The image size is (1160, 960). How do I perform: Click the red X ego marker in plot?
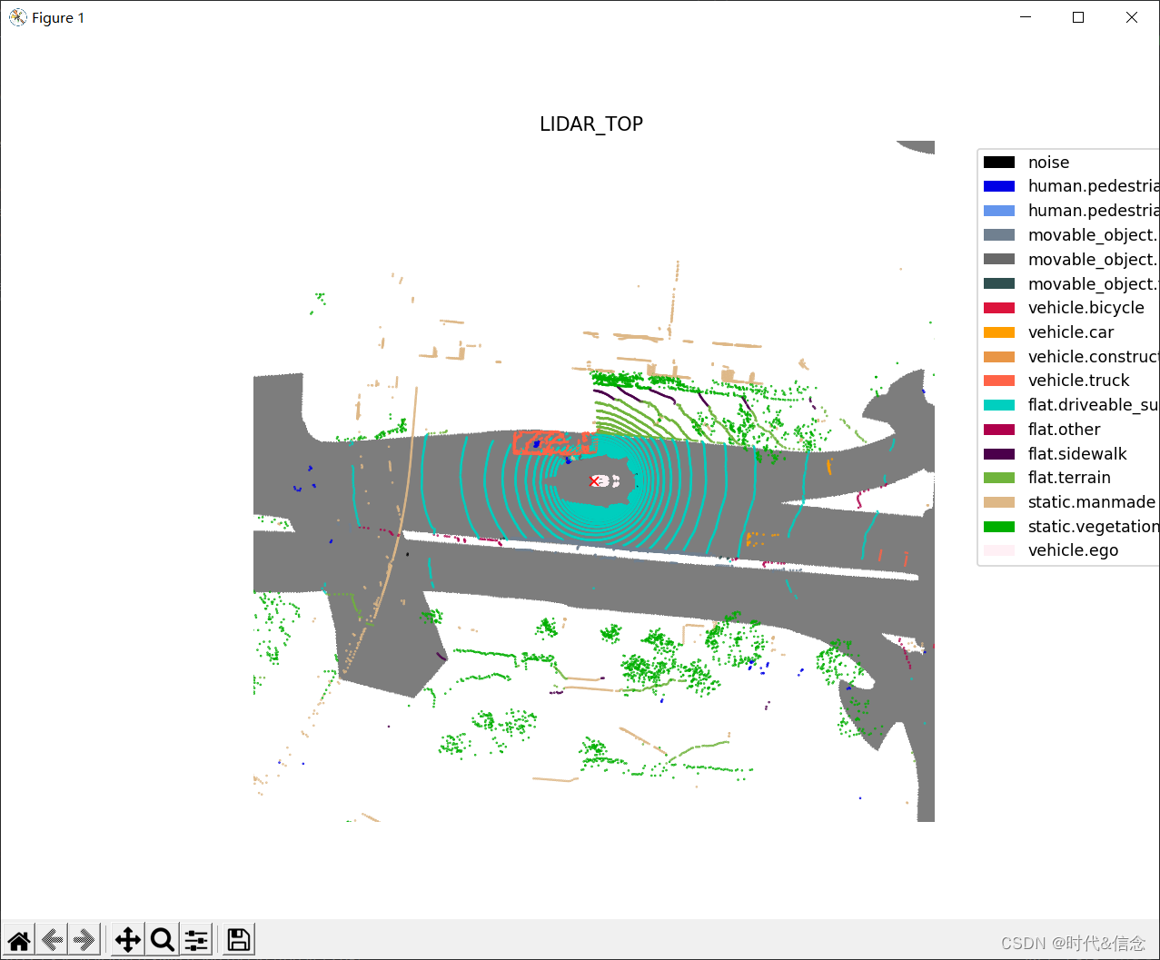(595, 481)
